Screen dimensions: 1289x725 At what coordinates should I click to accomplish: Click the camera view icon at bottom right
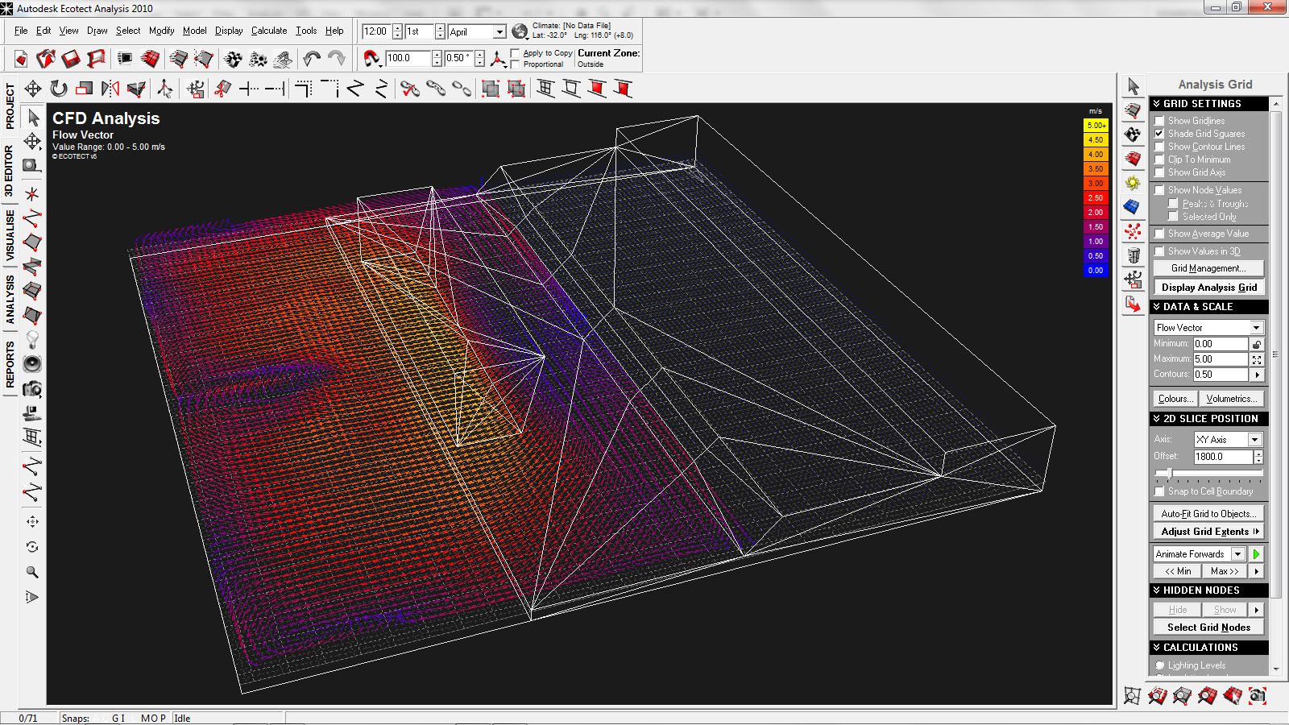tap(1258, 696)
